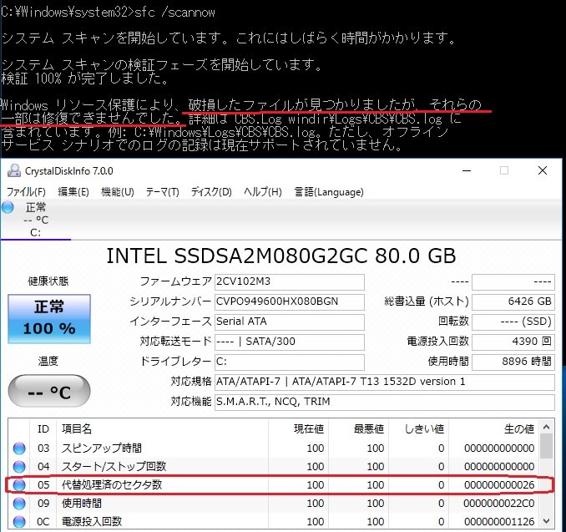Click the ID column header
The image size is (566, 532).
(x=43, y=429)
